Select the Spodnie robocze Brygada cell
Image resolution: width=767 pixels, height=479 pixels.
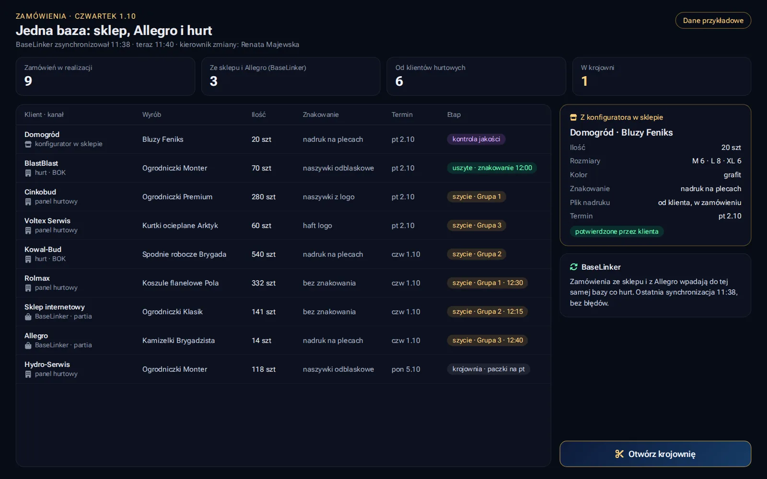pyautogui.click(x=184, y=254)
